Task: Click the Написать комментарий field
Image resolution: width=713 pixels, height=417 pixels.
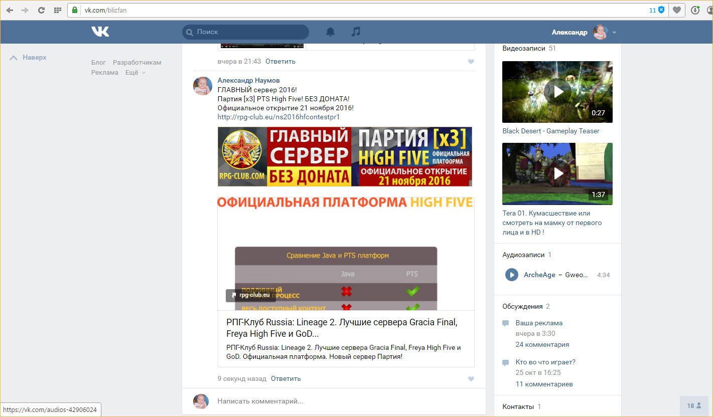Action: 346,401
